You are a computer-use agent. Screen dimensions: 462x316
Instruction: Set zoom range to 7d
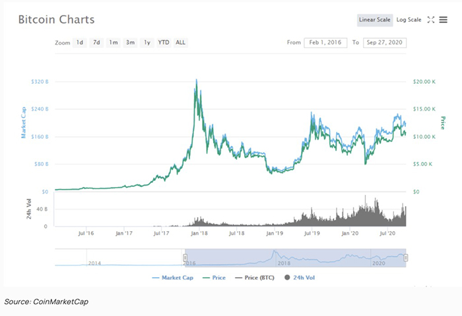(x=96, y=43)
